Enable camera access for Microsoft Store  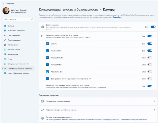click(x=150, y=65)
